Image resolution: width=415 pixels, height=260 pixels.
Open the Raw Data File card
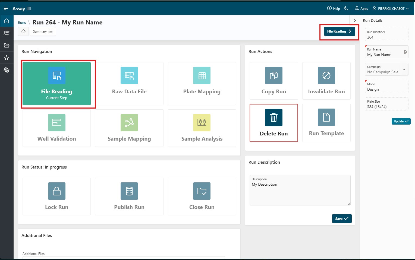tap(129, 84)
